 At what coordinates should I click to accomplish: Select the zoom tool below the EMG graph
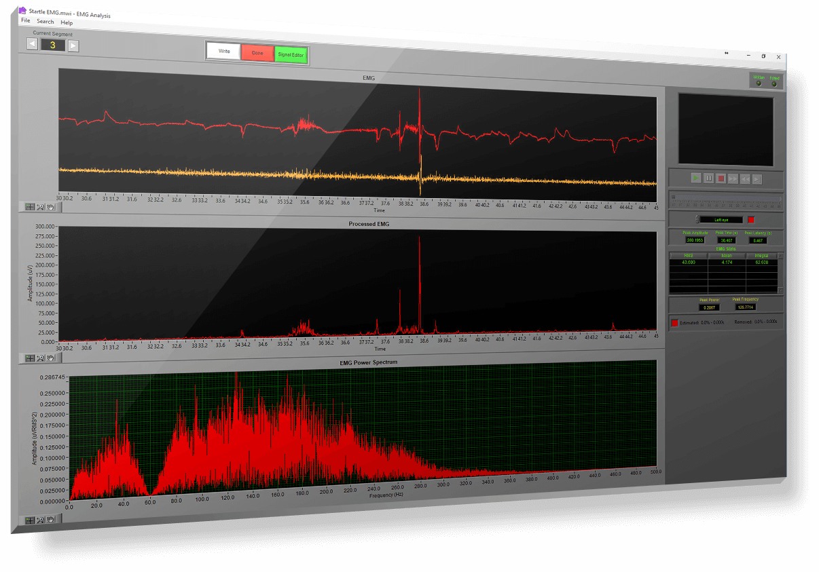coord(41,207)
